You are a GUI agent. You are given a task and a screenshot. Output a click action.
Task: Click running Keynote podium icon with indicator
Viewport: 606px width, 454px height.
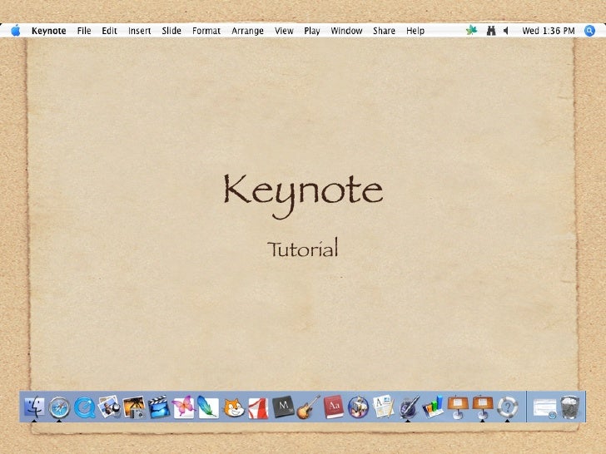pos(482,407)
